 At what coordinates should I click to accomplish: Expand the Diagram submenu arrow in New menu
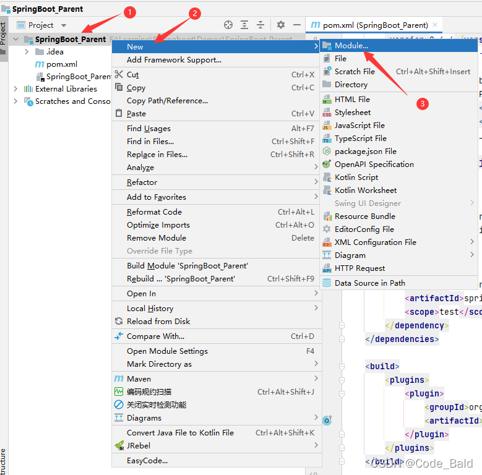point(472,255)
